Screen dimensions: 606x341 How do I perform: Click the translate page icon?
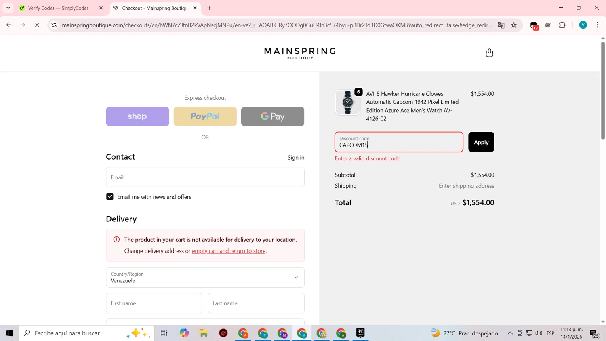tap(501, 25)
